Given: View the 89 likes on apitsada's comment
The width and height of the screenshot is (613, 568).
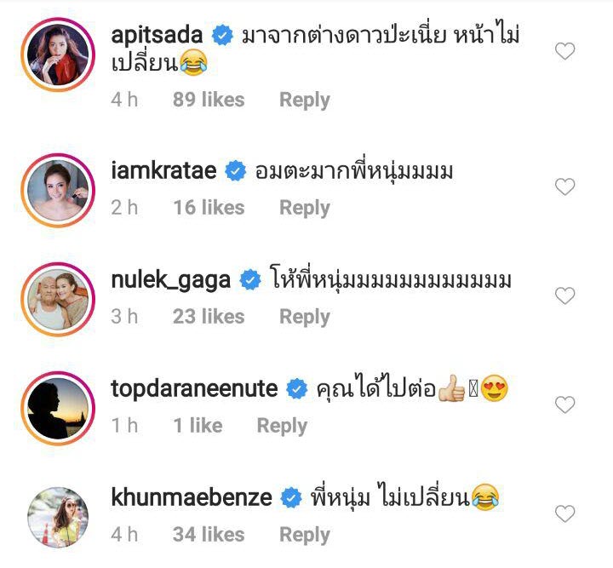Looking at the screenshot, I should [x=208, y=100].
